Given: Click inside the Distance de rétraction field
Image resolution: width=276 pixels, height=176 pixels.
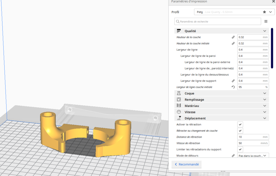Looking at the screenshot, I should click(251, 137).
